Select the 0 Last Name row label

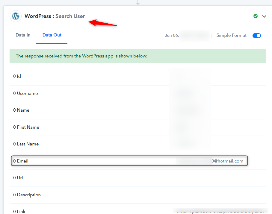coord(26,144)
